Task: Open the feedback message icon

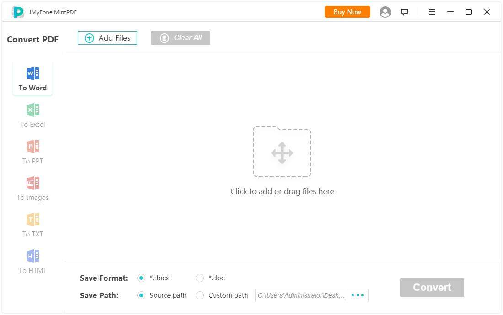Action: click(405, 12)
